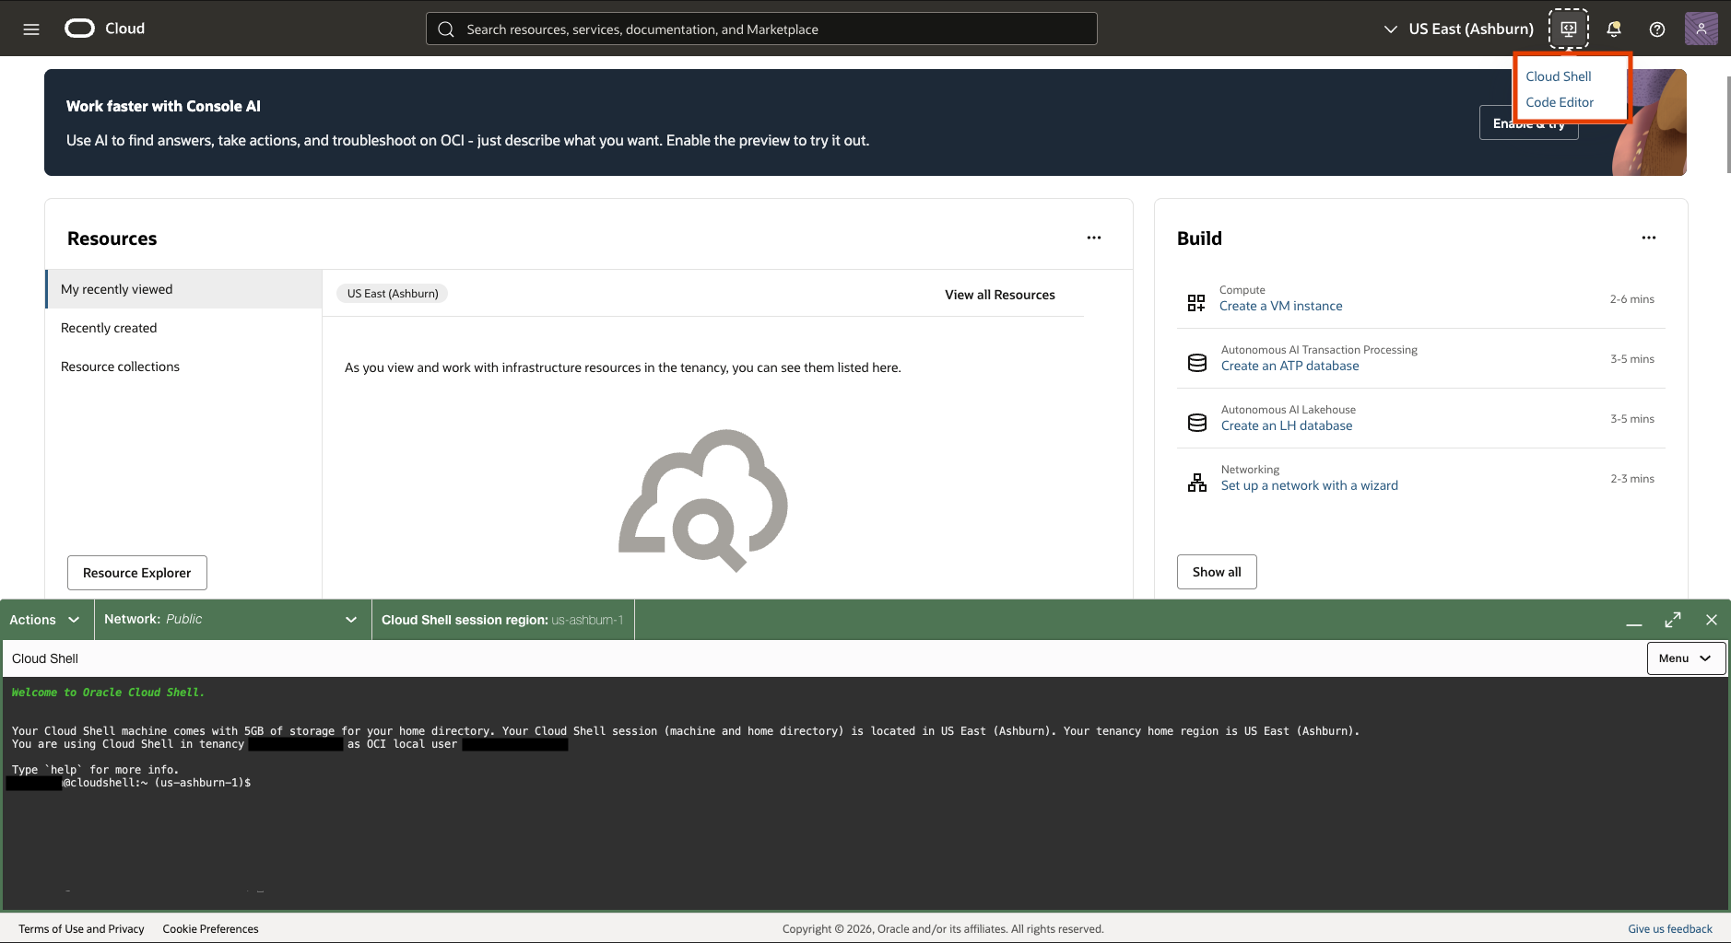The width and height of the screenshot is (1731, 943).
Task: Expand the US East (Ashburn) region selector
Action: 1459,29
